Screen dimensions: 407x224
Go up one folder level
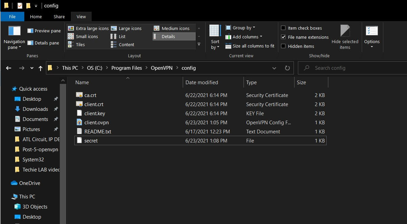(x=41, y=68)
